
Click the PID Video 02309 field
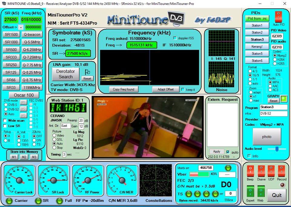coord(277,36)
